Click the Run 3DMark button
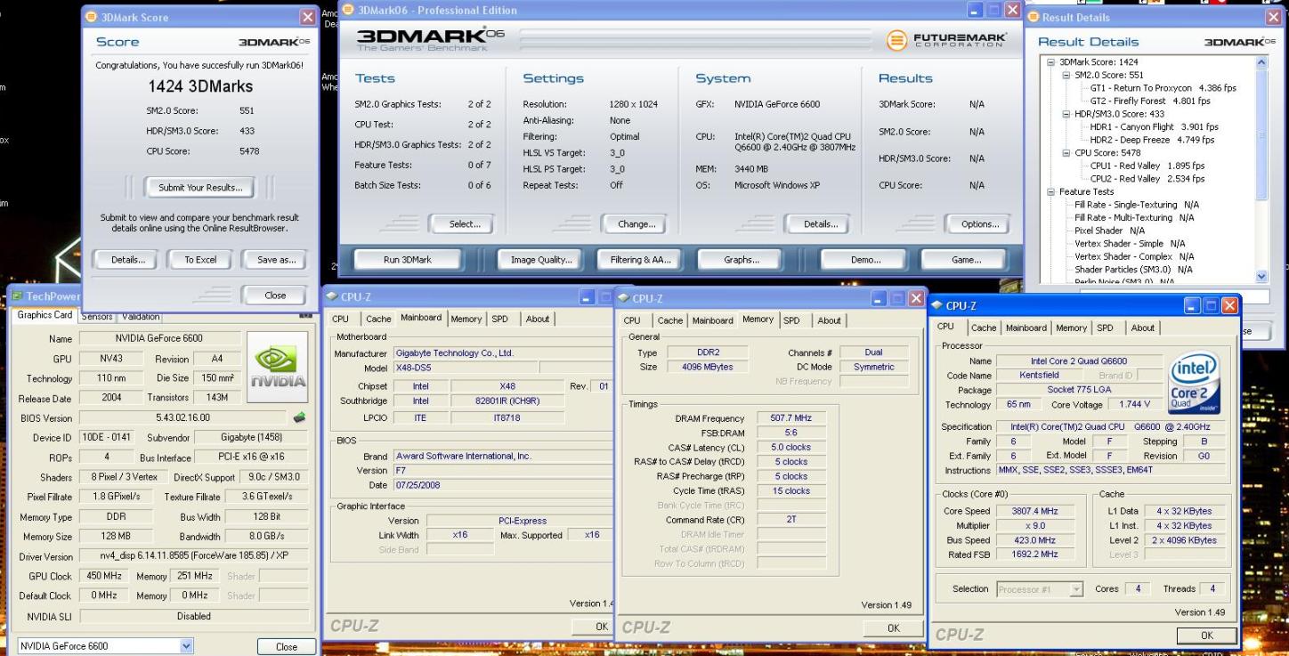This screenshot has height=656, width=1289. coord(407,260)
